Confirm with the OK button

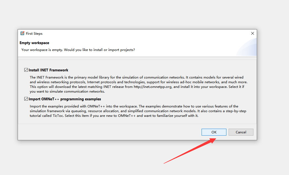point(214,132)
